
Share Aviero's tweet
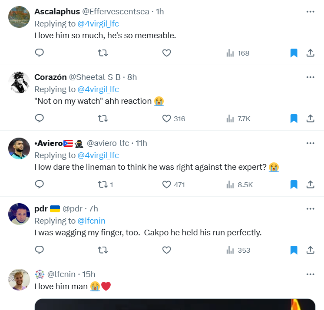(x=310, y=185)
